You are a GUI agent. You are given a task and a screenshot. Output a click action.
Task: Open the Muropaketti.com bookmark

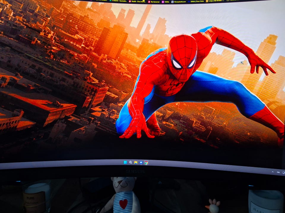click(179, 2)
